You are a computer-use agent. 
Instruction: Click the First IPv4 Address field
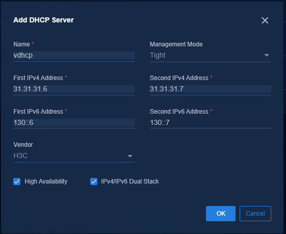(74, 89)
